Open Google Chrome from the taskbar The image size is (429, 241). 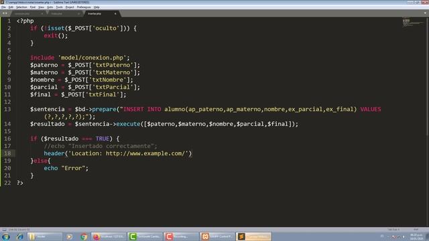84,236
